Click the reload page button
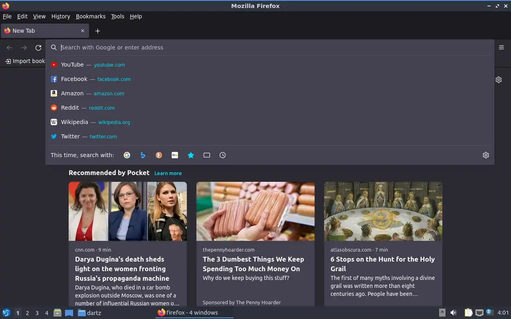The image size is (511, 319). click(x=38, y=48)
